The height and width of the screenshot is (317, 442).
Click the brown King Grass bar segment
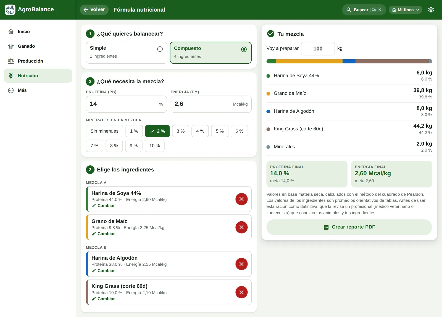tap(392, 61)
